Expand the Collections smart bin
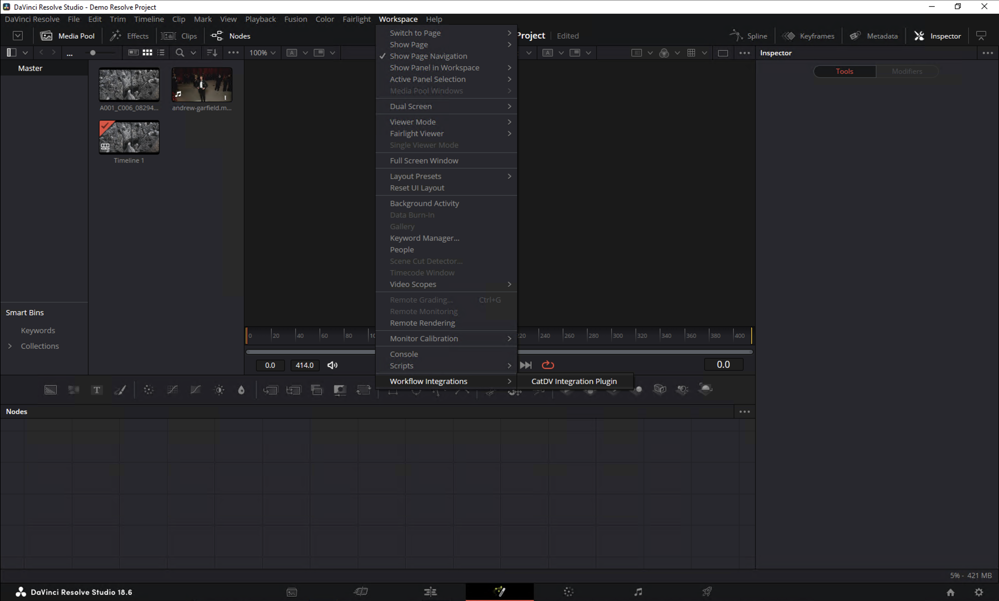 pyautogui.click(x=10, y=346)
